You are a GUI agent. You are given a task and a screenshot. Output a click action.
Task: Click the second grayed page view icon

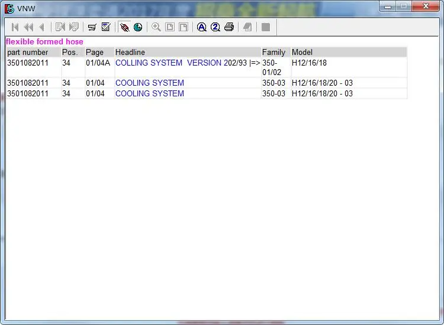coord(184,27)
